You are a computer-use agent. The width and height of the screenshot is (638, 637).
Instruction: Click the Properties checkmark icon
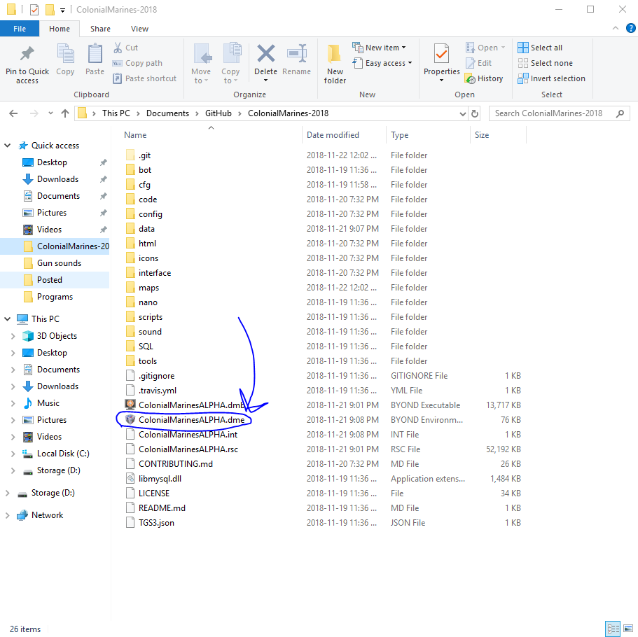click(x=441, y=54)
